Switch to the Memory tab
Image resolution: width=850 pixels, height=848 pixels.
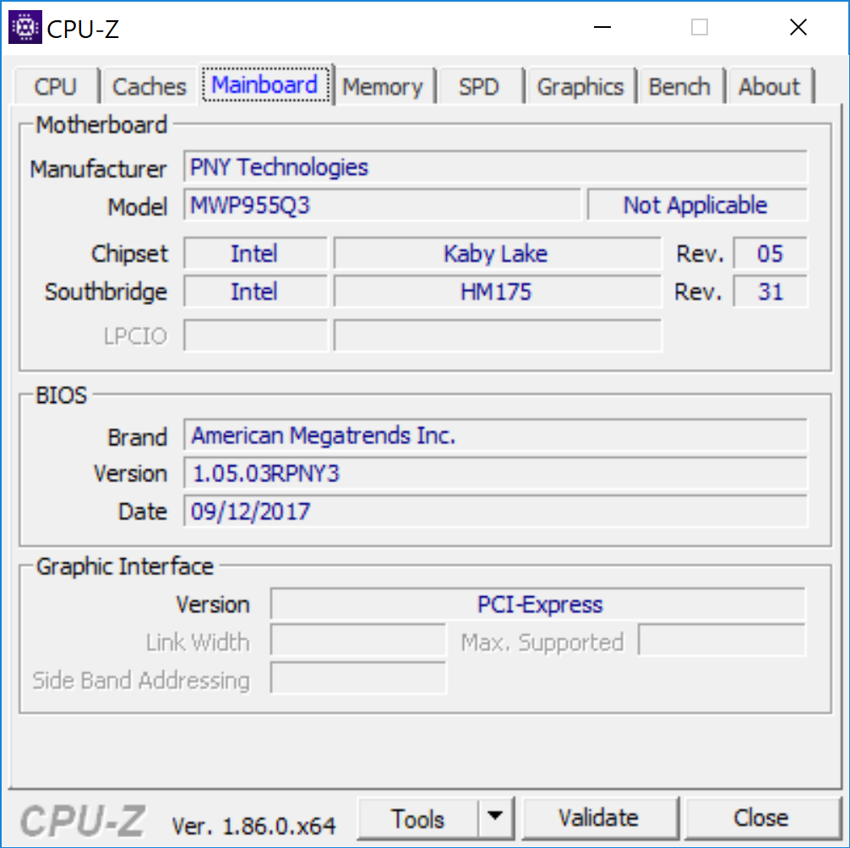383,87
